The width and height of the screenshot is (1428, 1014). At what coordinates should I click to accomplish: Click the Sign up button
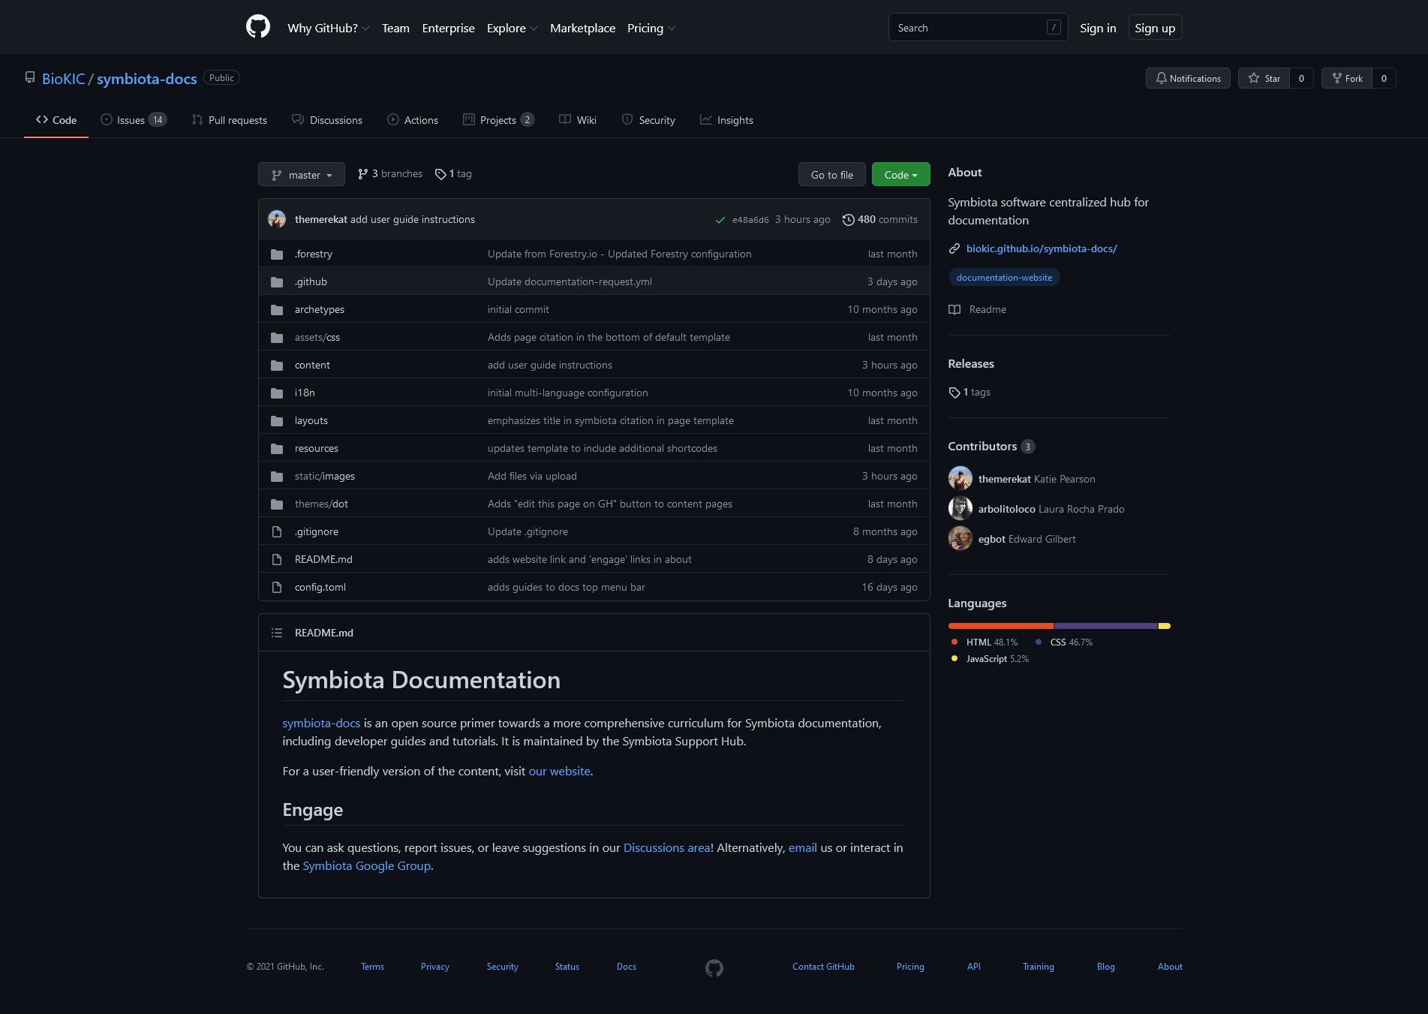[1155, 28]
